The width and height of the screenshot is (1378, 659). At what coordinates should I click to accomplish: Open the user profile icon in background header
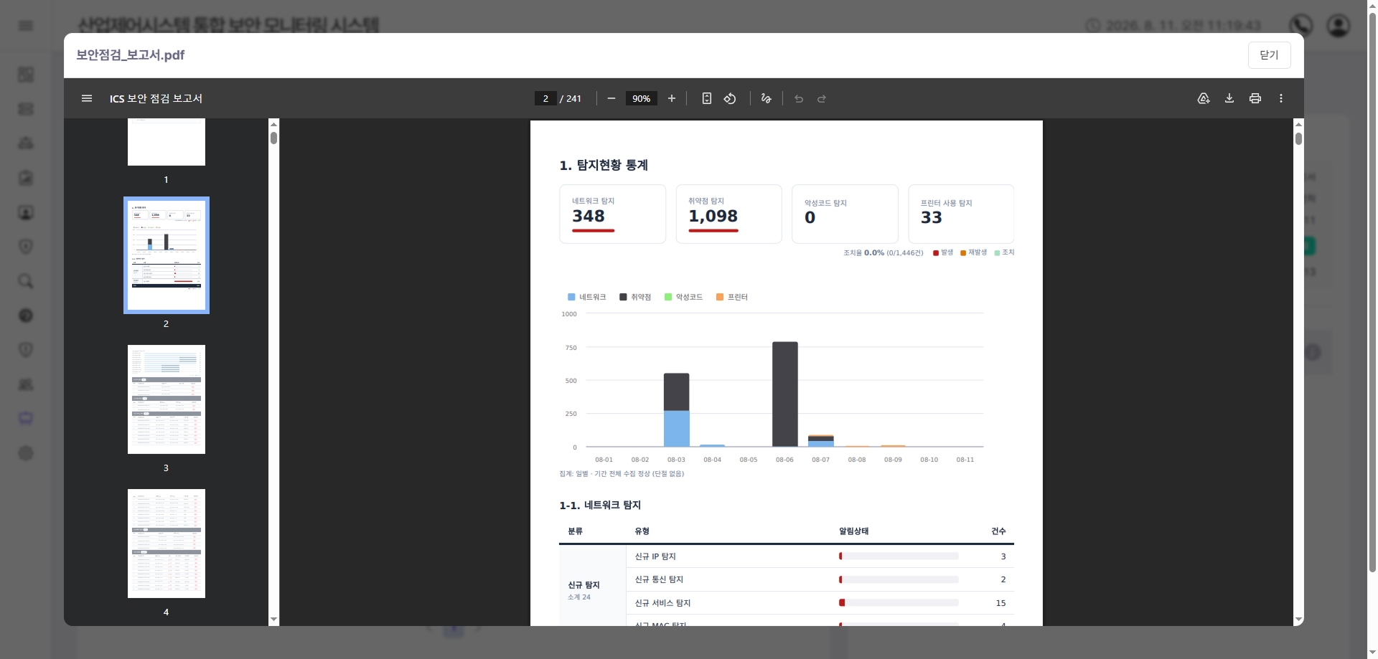(x=1339, y=26)
